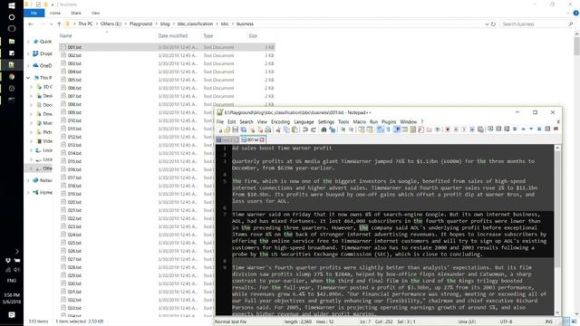Screen dimensions: 580x326
Task: Open Find with the binoculars icon
Action: click(x=324, y=129)
